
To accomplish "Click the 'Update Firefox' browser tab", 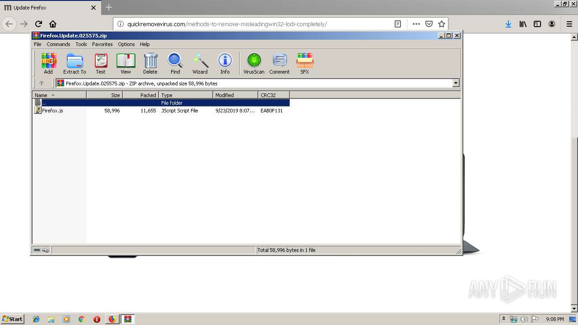I will coord(50,8).
